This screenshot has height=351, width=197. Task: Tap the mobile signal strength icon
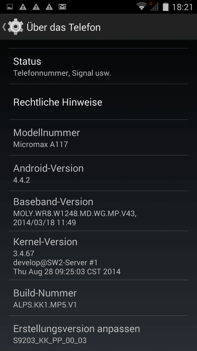tap(154, 6)
